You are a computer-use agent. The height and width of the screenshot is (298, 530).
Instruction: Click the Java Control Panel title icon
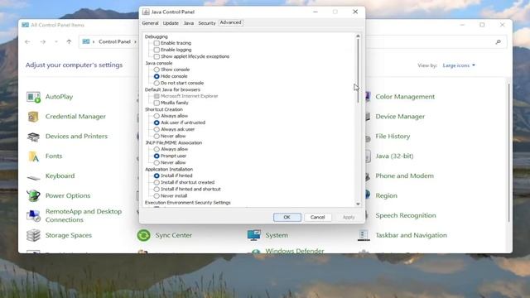[x=146, y=12]
